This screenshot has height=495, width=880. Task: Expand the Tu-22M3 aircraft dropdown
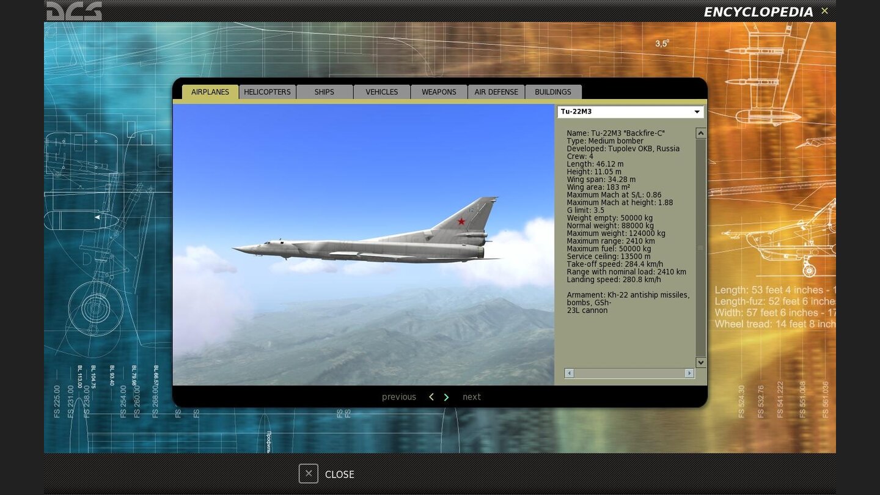click(x=630, y=112)
